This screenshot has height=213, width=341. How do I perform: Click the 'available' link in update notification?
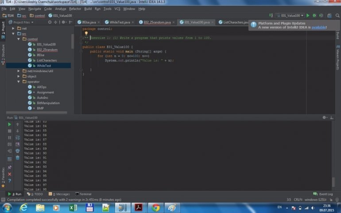318,27
